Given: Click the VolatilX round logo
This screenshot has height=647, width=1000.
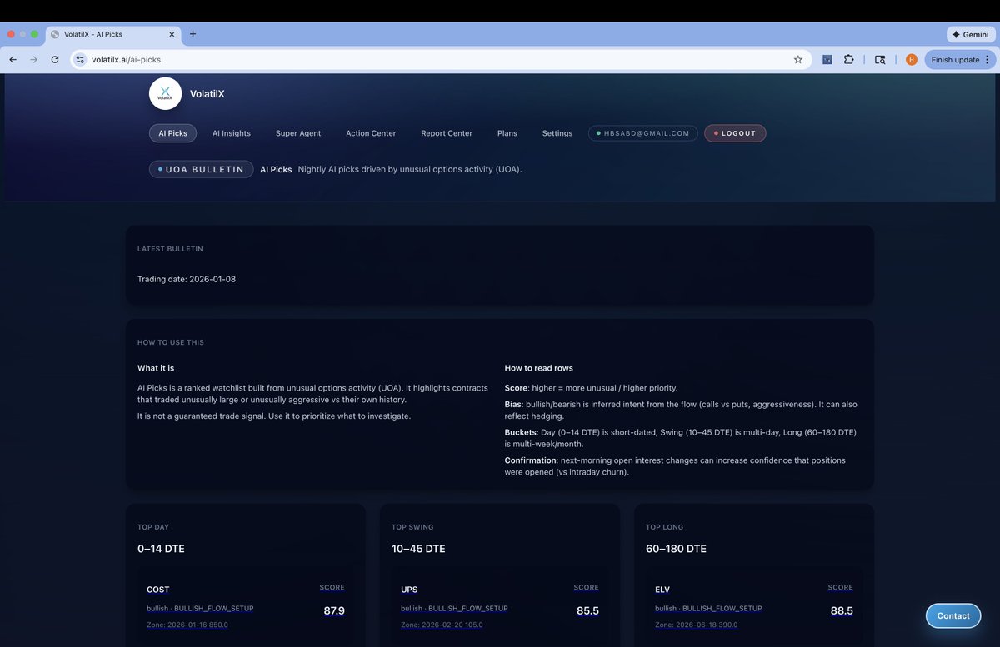Looking at the screenshot, I should pyautogui.click(x=165, y=93).
